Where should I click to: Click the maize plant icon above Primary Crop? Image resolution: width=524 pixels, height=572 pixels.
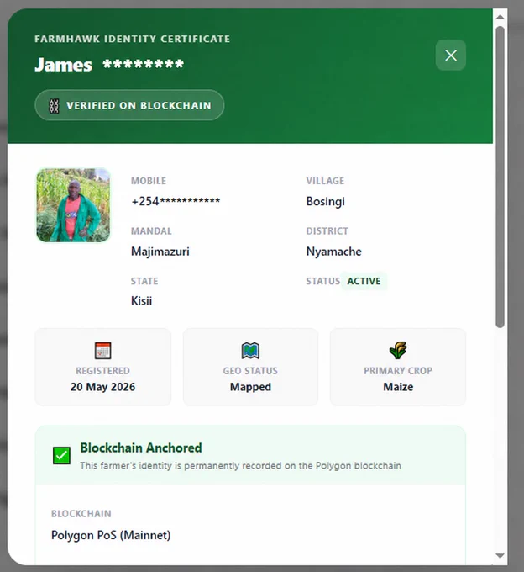point(398,350)
